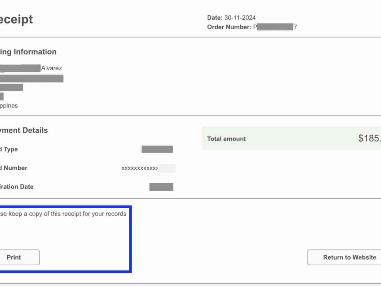Click the redacted Card Type value
Screen dimensions: 381x286
click(157, 149)
